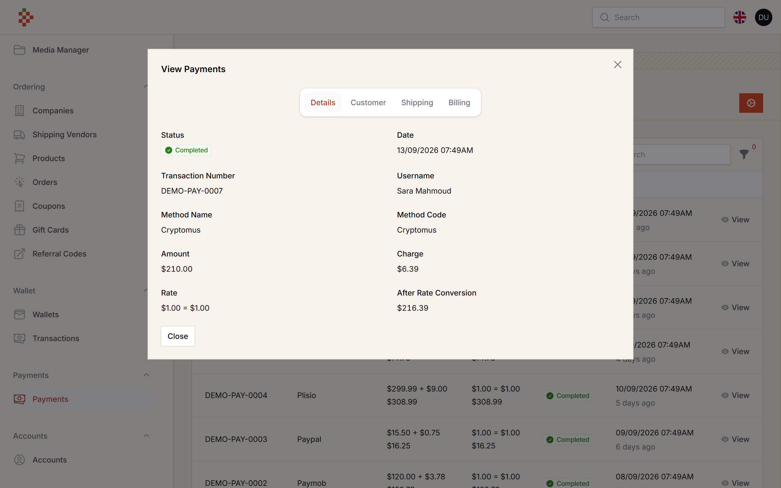The height and width of the screenshot is (488, 781).
Task: Click the date 13/09/2026 07:49AM in dialog
Action: [435, 150]
